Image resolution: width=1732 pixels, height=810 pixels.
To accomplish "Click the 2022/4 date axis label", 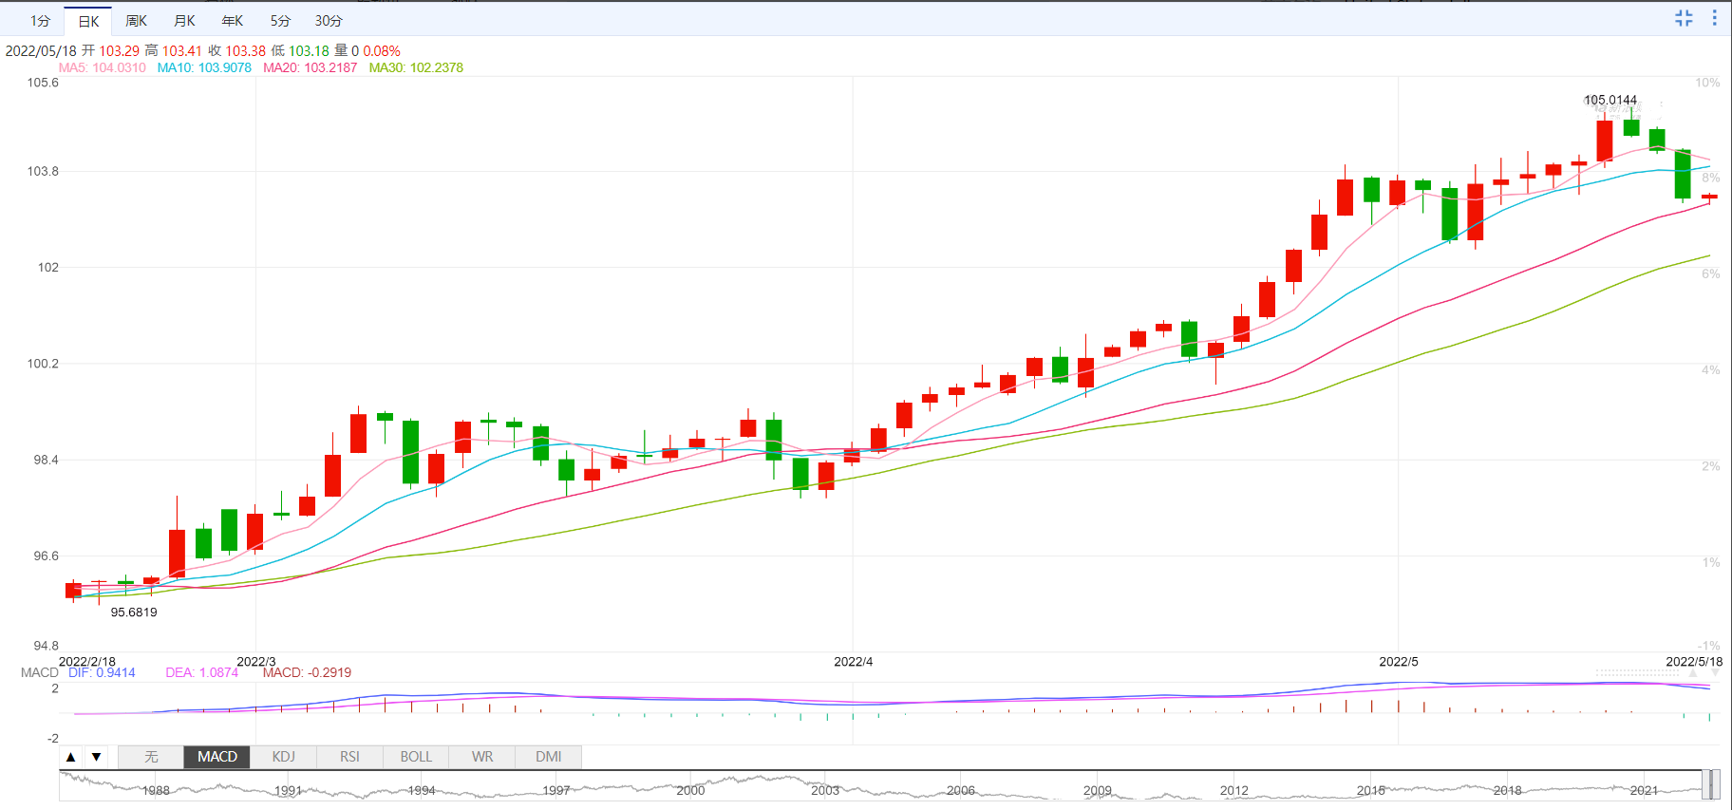I will 853,661.
